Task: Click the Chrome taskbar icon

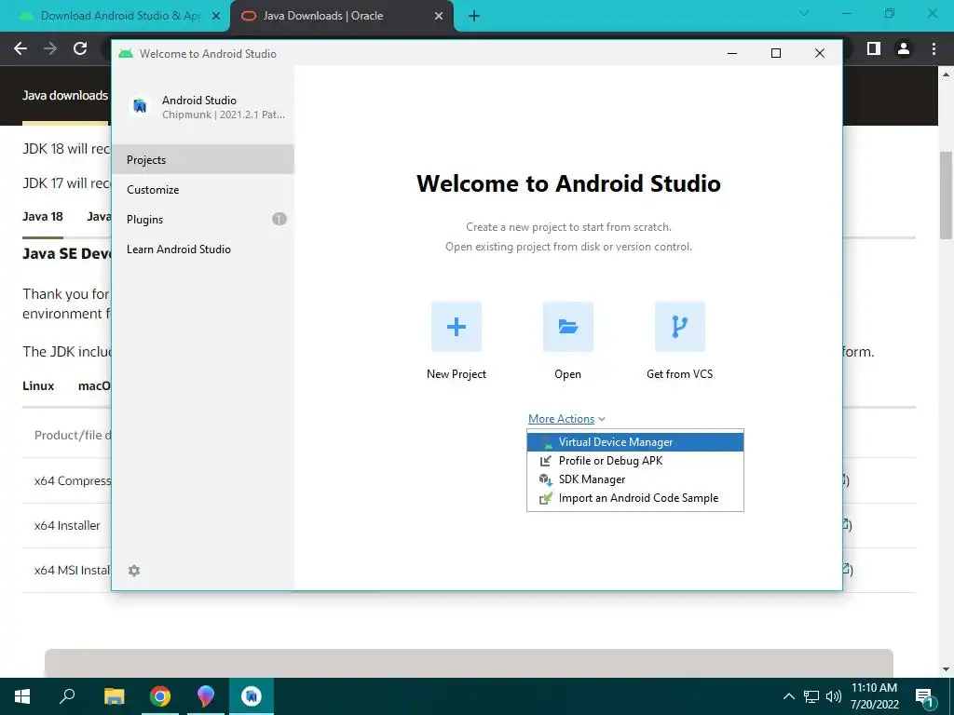Action: [160, 696]
